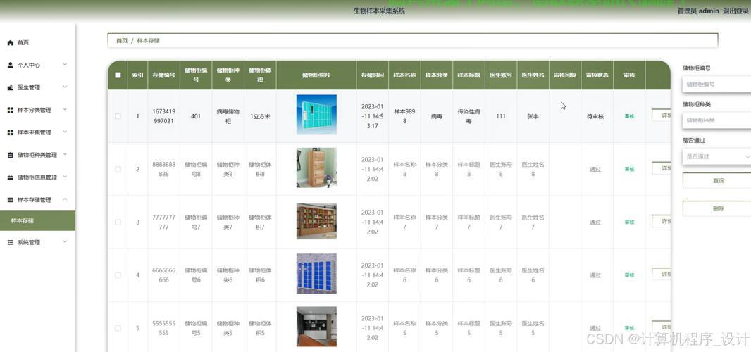Open blue locker photo in row 1

click(316, 115)
